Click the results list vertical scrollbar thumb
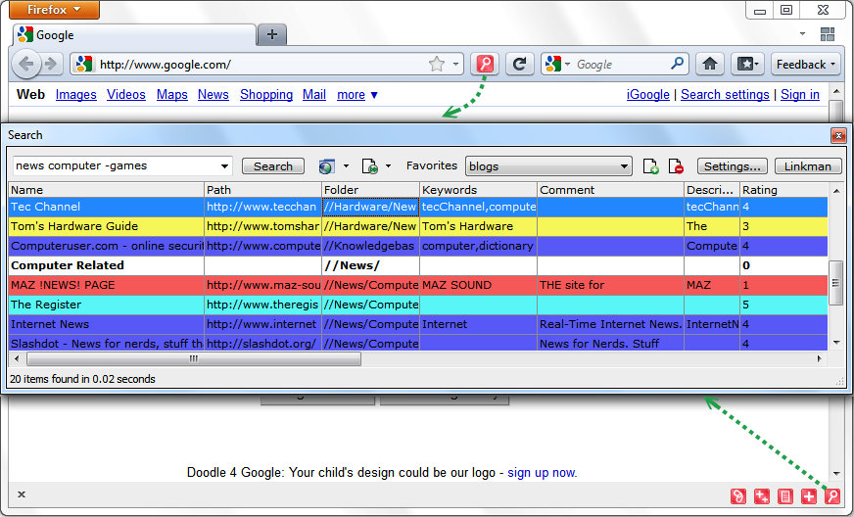Viewport: 854px width, 517px height. coord(835,283)
